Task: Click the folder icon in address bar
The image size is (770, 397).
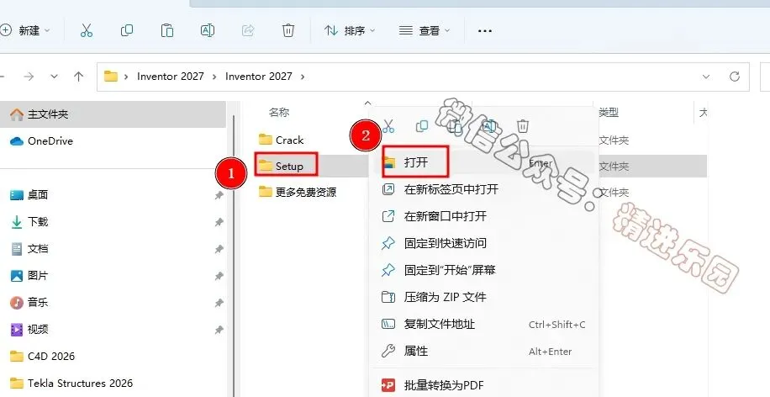Action: pyautogui.click(x=111, y=77)
